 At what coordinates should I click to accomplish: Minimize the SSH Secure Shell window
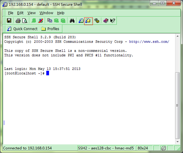pos(154,3)
